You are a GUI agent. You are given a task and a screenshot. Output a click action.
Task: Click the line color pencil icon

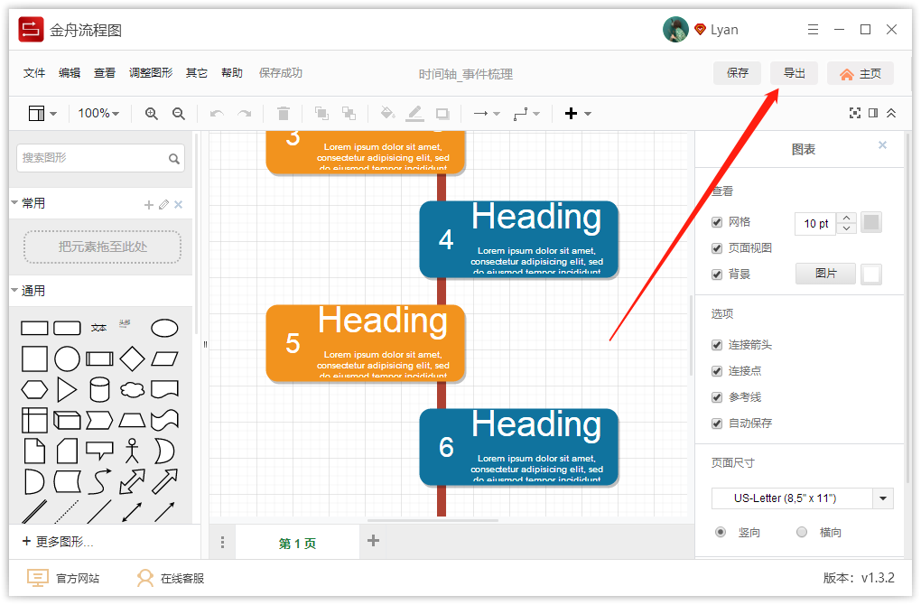click(x=414, y=114)
